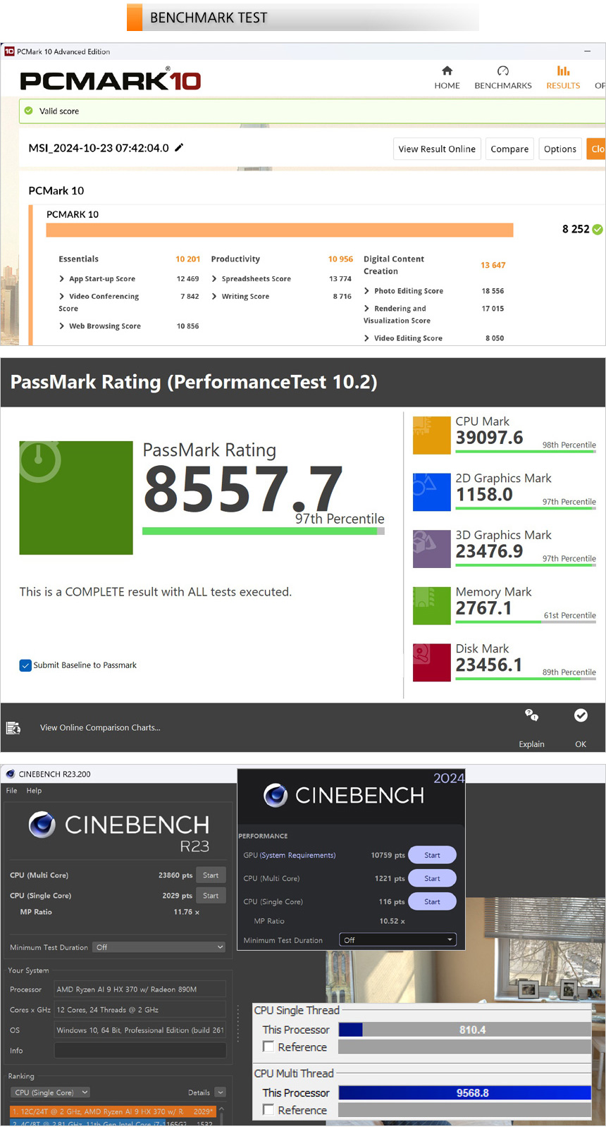Toggle CPU Single Thread Reference checkbox

[x=268, y=1047]
